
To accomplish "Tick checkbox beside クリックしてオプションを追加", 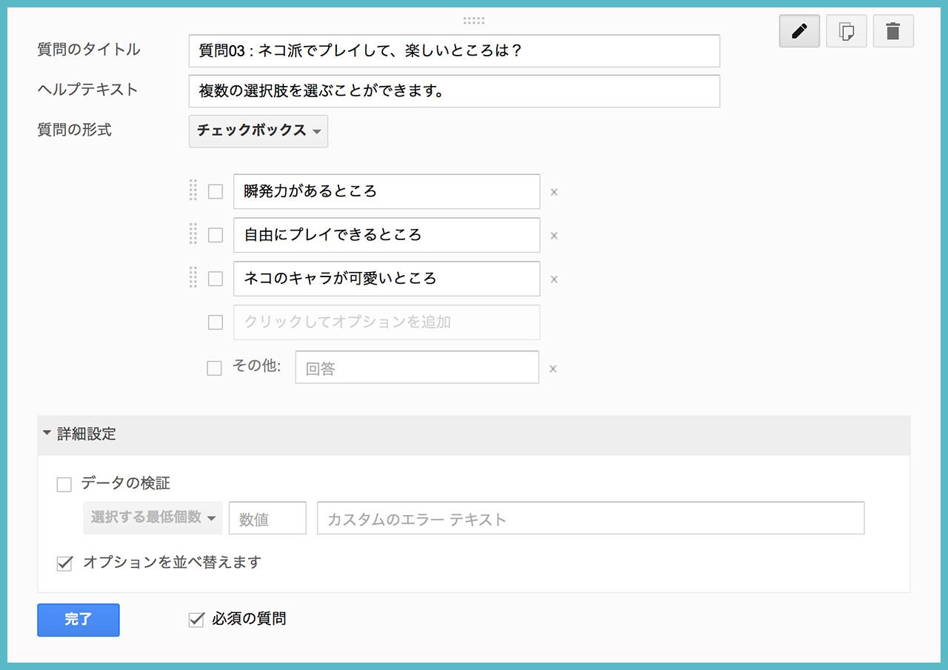I will (216, 322).
